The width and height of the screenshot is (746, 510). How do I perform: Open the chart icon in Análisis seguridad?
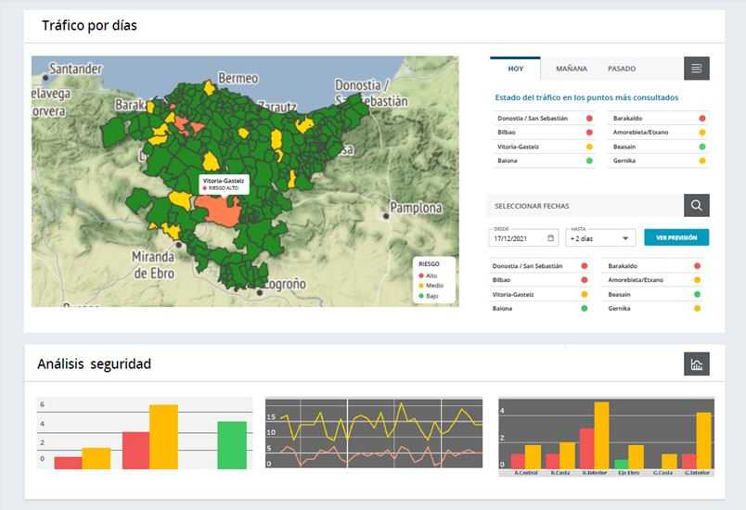697,364
